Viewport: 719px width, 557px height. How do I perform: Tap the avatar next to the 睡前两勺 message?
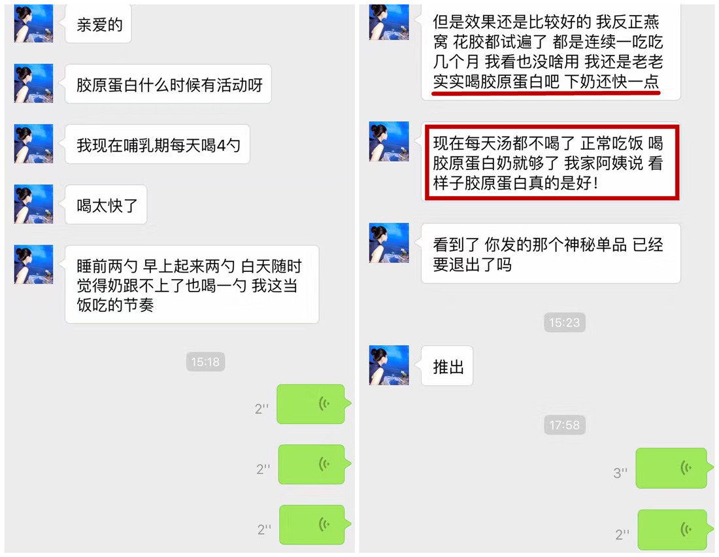(x=33, y=264)
